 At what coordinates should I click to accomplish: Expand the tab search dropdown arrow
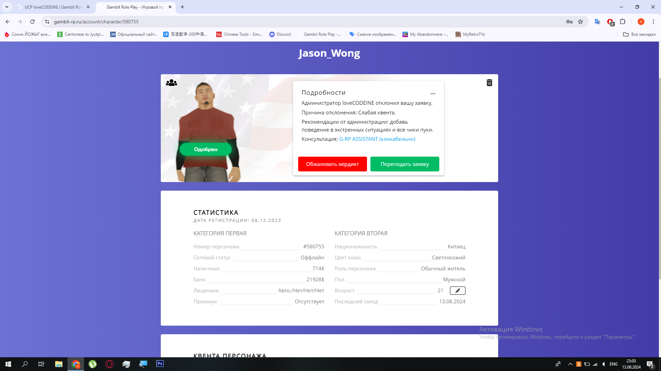(7, 7)
